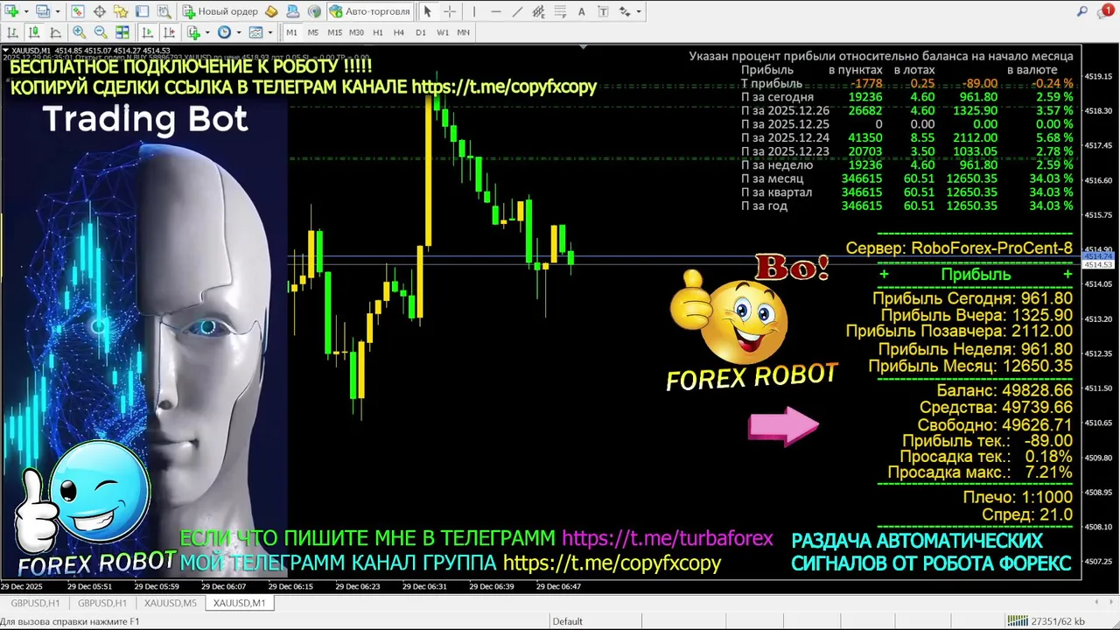Expand the profiles dropdown arrow
The width and height of the screenshot is (1120, 630).
click(x=58, y=11)
